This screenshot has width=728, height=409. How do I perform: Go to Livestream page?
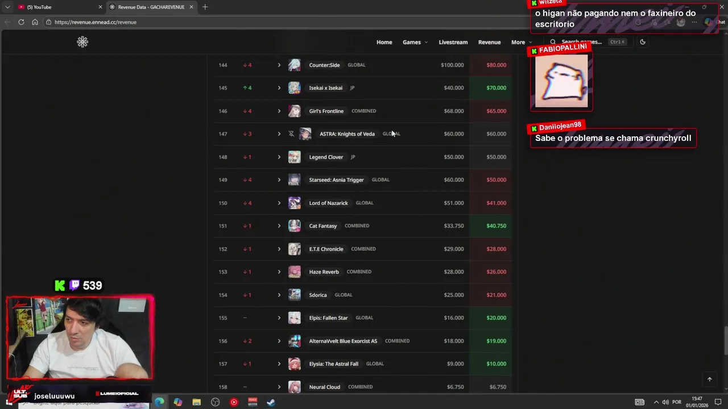(x=453, y=42)
